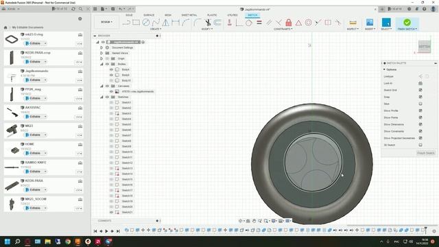Image resolution: width=439 pixels, height=247 pixels.
Task: Apply the Midpoint triangle constraint
Action: pos(298,23)
